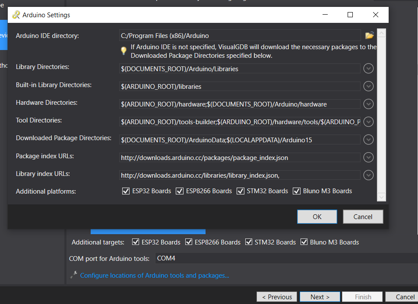
Task: Click the 'Downloaded Package Directories:' label
Action: (64, 138)
